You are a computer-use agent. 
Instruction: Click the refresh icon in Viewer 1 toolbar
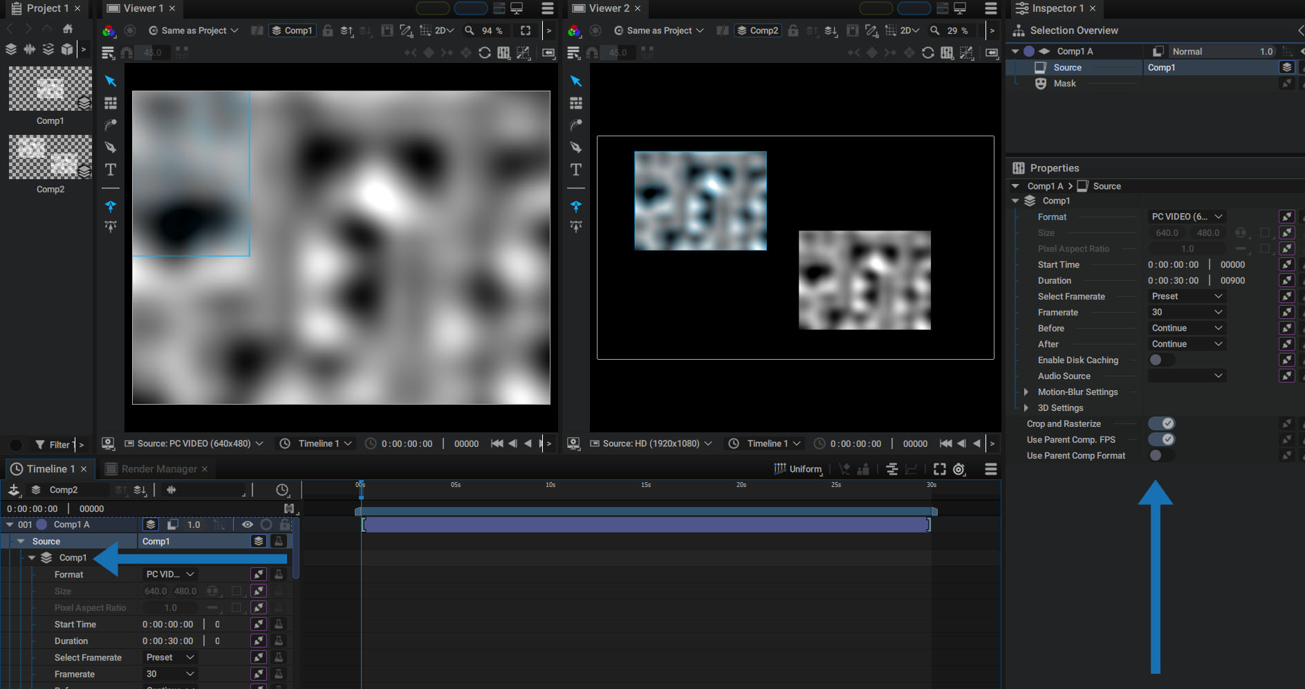pyautogui.click(x=485, y=53)
